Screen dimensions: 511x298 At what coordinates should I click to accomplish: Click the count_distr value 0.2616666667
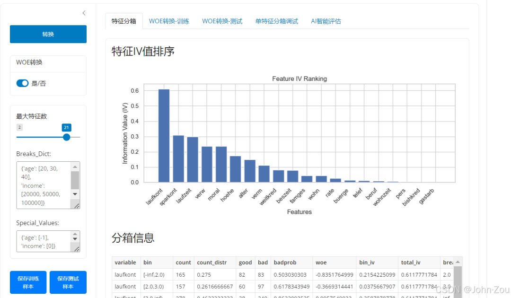215,287
